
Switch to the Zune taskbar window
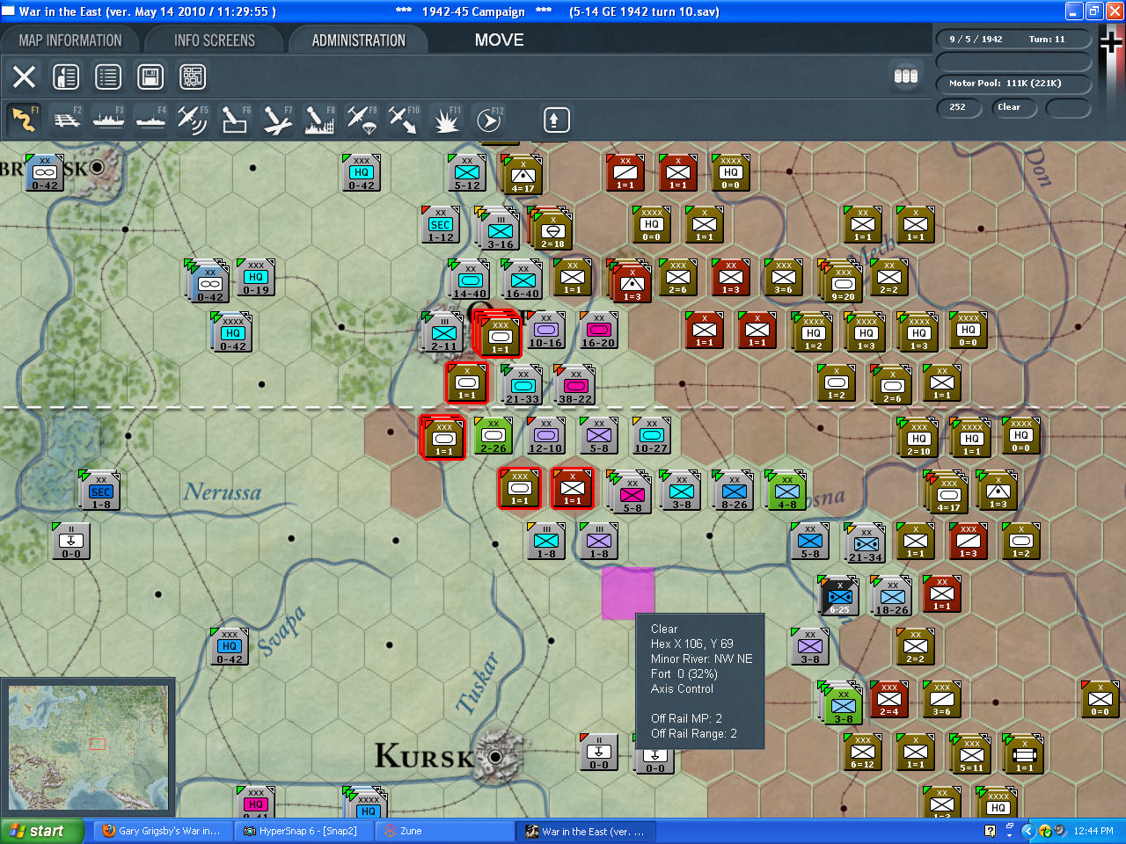point(446,831)
